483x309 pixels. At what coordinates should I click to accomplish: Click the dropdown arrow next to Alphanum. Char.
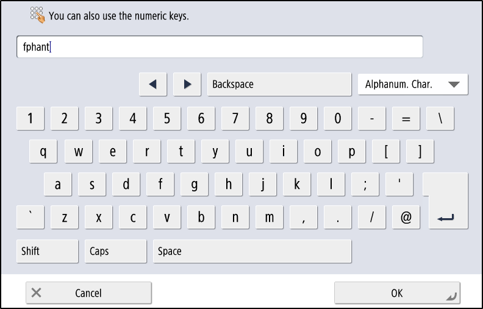tap(454, 84)
